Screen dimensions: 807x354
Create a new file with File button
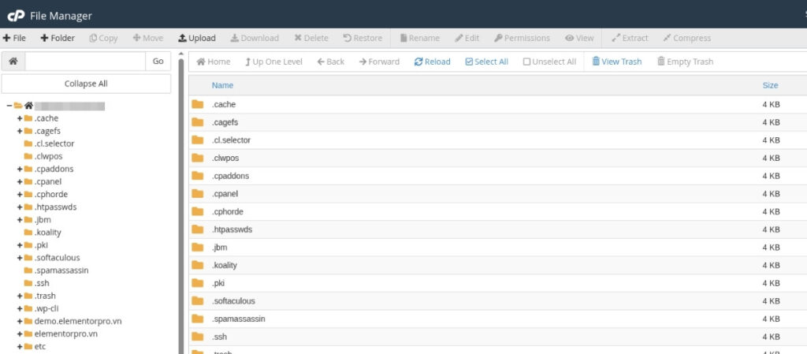point(14,38)
